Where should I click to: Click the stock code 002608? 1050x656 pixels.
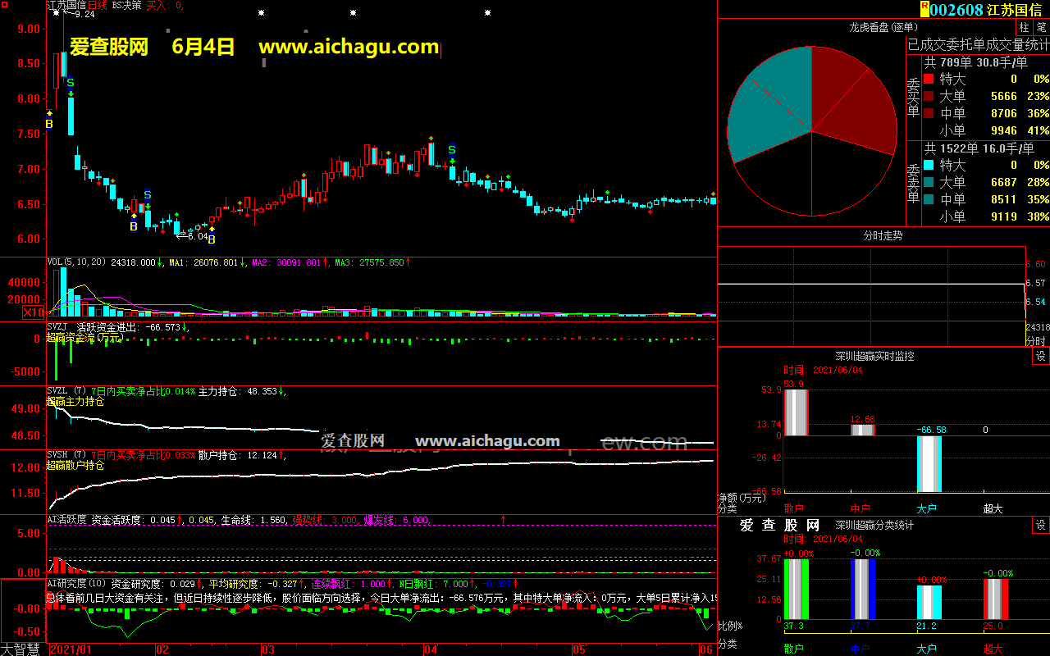pos(956,9)
